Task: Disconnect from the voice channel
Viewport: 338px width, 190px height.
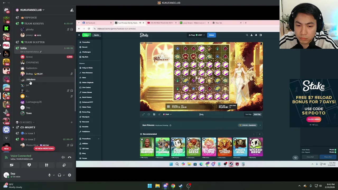Action: coord(69,157)
